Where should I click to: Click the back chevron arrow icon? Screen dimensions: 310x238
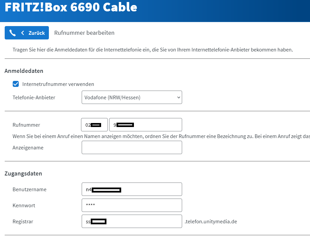click(22, 33)
